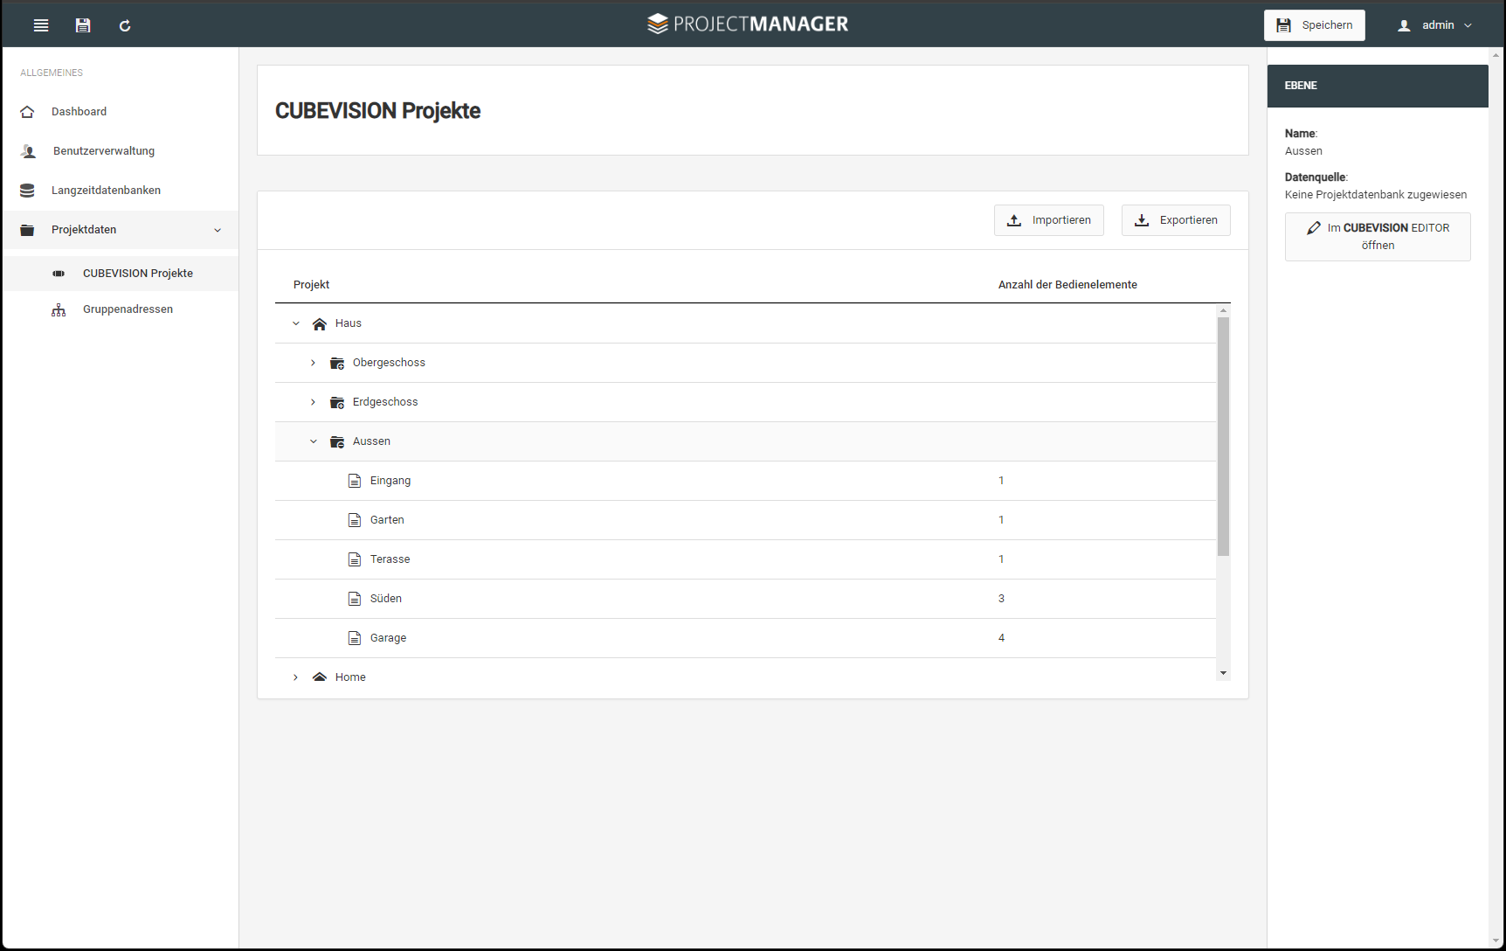Click the Eingang page icon
The height and width of the screenshot is (951, 1506).
coord(355,481)
